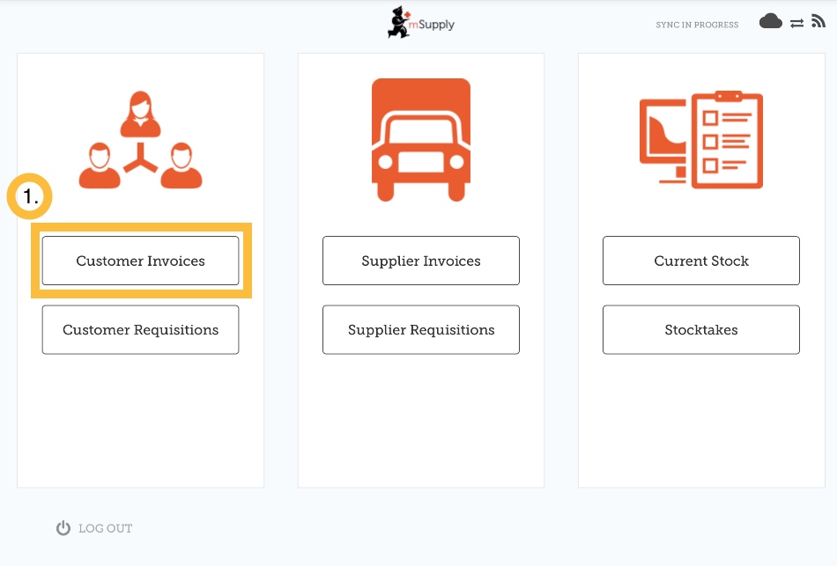Click the yellow step 1 marker
Screen dimensions: 837x566
tap(30, 198)
